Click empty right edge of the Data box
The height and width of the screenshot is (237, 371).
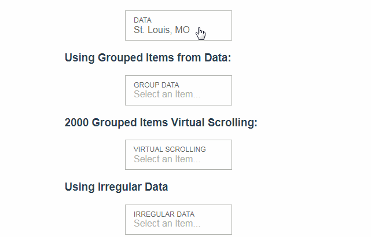pos(223,25)
